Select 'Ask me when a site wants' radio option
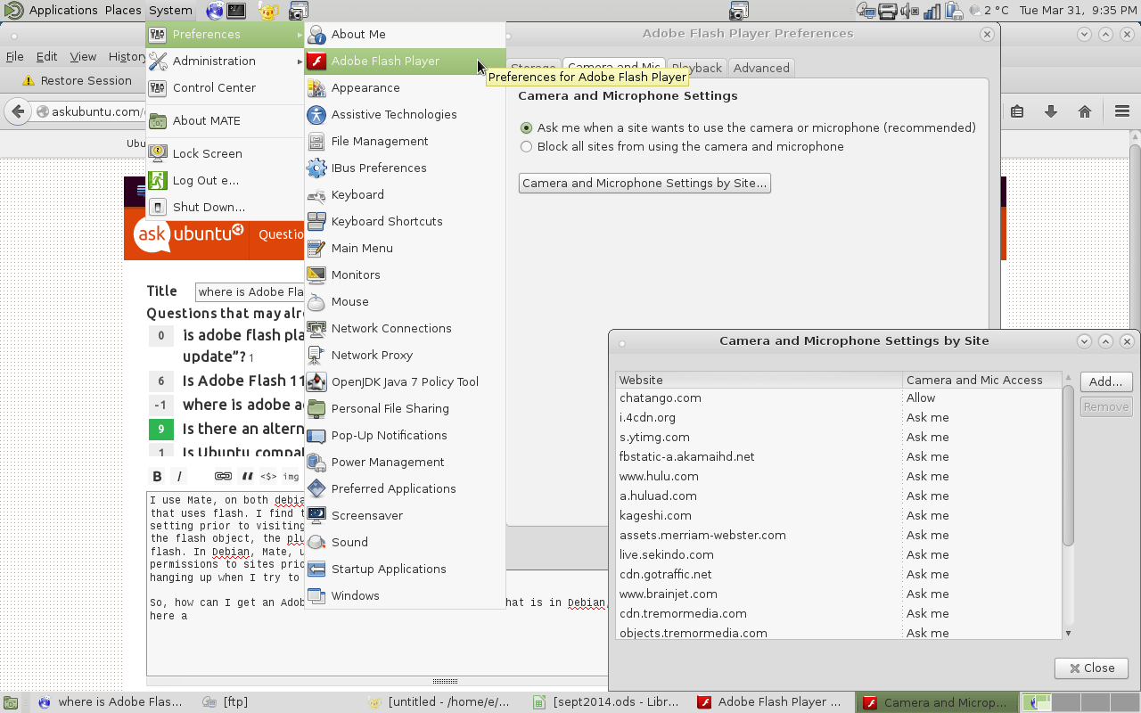The height and width of the screenshot is (713, 1141). [526, 127]
